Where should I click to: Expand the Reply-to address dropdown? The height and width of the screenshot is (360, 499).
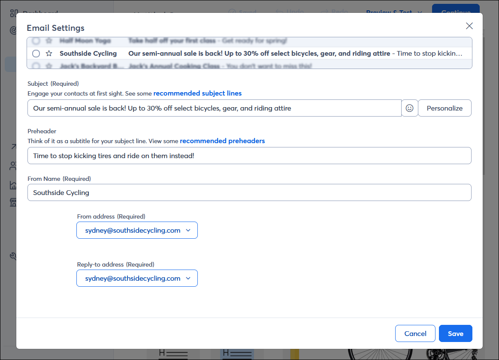[x=137, y=278]
